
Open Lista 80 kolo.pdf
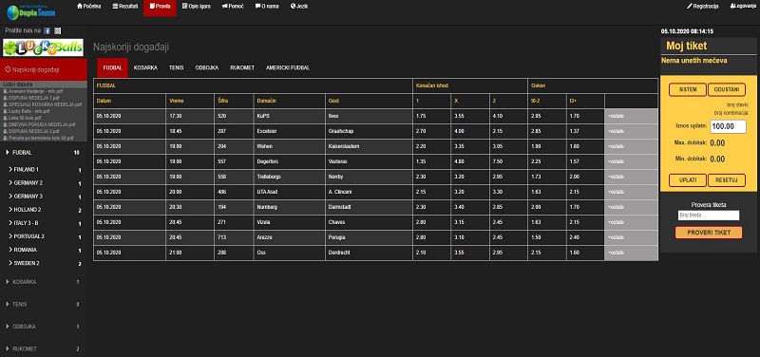pos(24,118)
